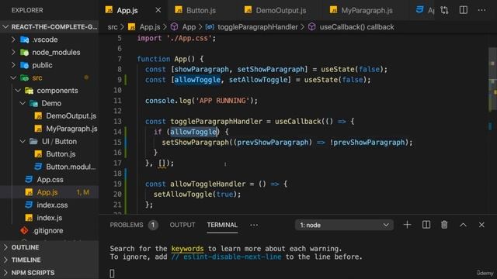497x279 pixels.
Task: Add a new terminal
Action: tap(407, 225)
